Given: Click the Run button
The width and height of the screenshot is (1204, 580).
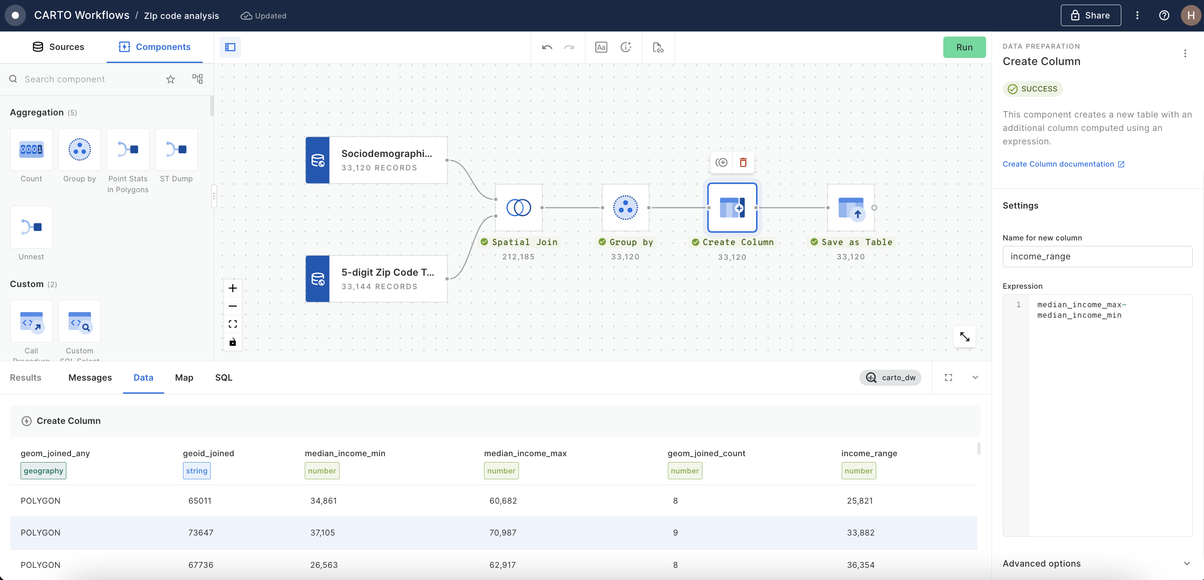Looking at the screenshot, I should [x=964, y=47].
